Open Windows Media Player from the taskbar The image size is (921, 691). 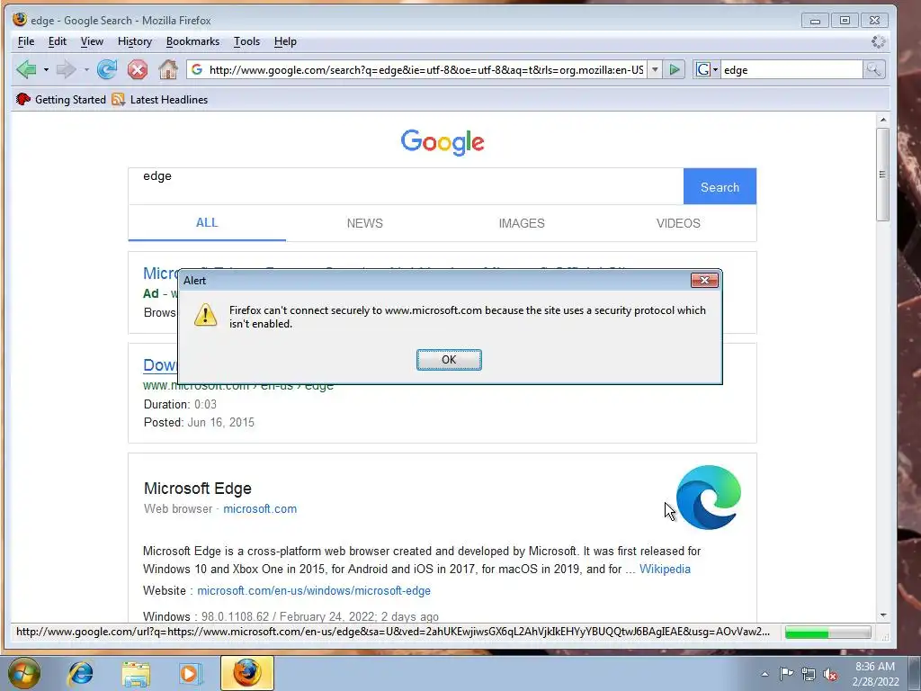point(191,673)
